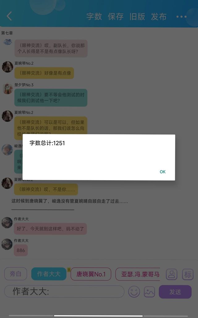The image size is (198, 318).
Task: Tap the purple 发送 send button
Action: (x=175, y=292)
